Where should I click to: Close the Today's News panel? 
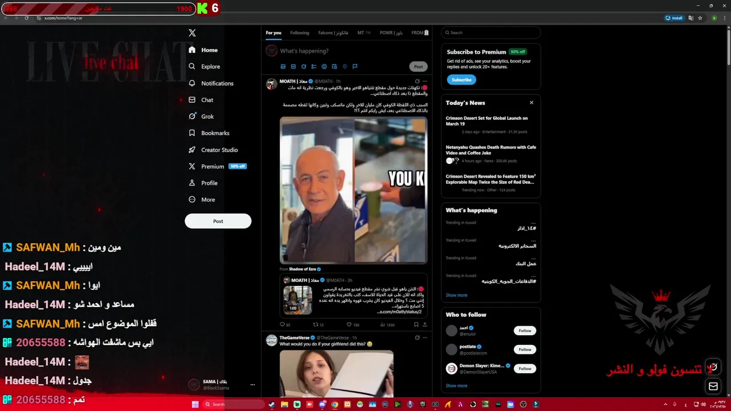(x=531, y=103)
